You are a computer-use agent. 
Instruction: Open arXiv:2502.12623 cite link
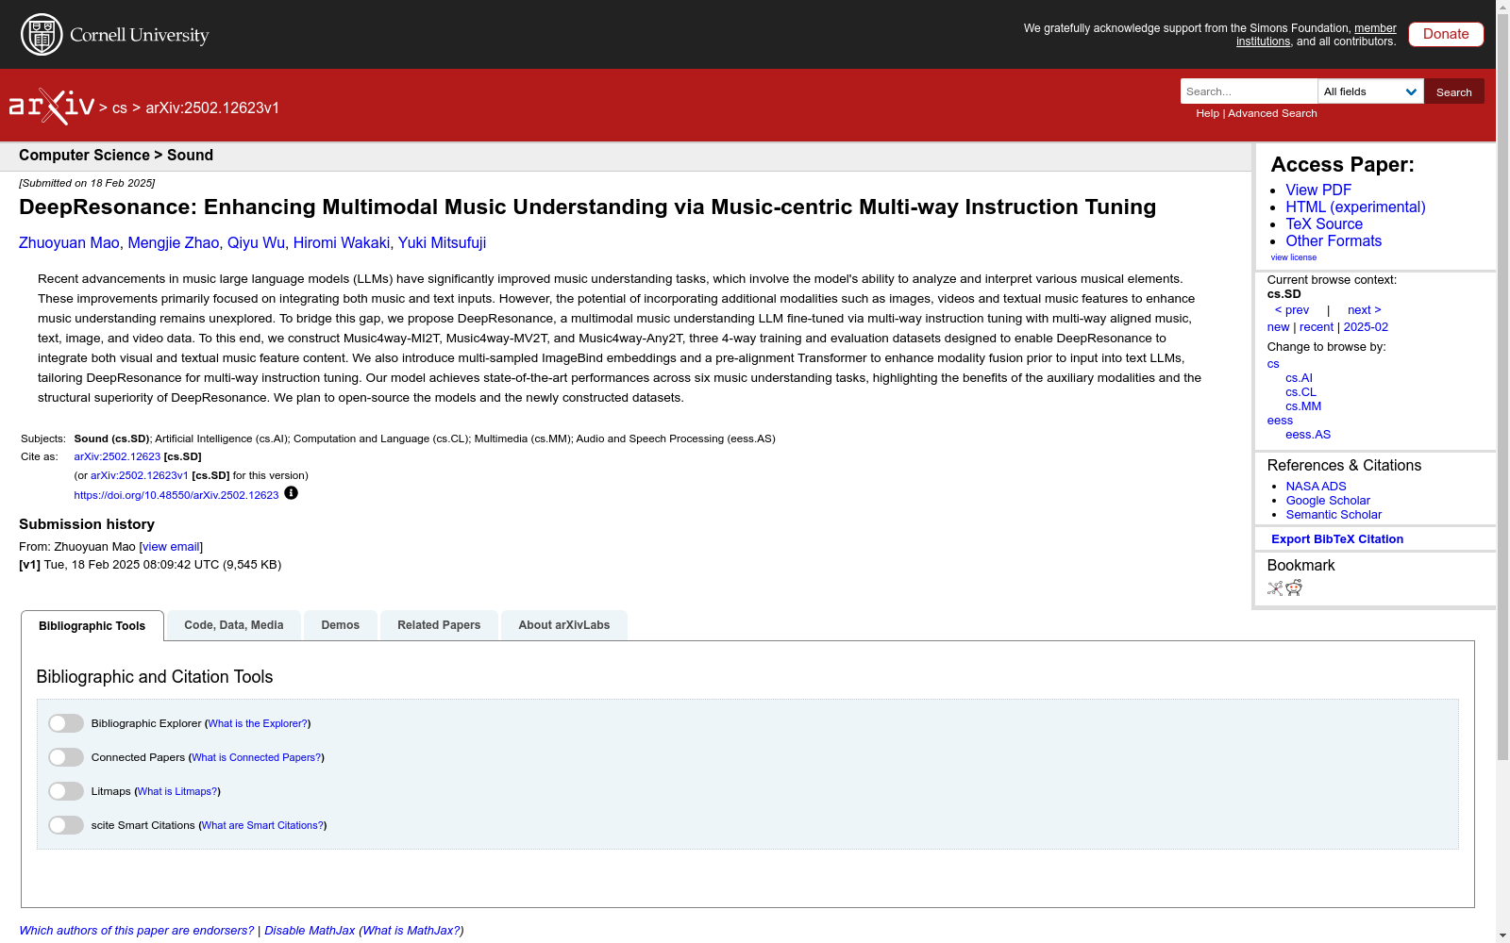pyautogui.click(x=117, y=456)
